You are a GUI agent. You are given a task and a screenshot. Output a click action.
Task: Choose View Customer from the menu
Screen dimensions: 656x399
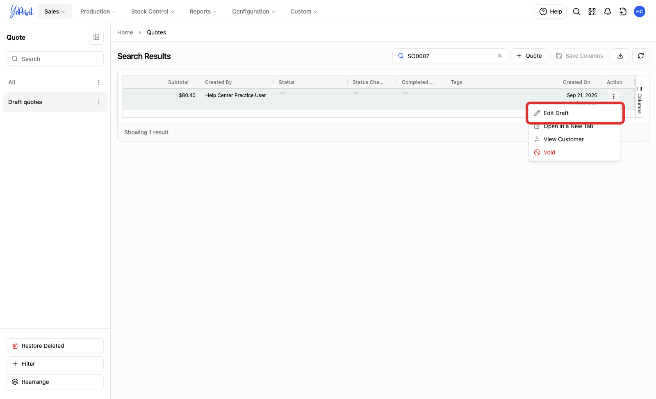click(x=574, y=139)
